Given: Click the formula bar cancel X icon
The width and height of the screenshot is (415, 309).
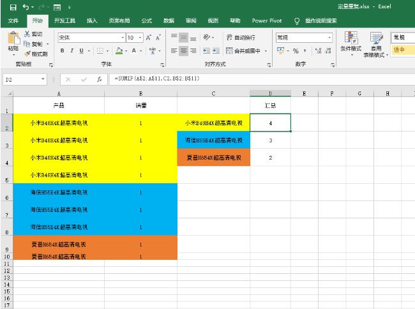Looking at the screenshot, I should click(68, 79).
